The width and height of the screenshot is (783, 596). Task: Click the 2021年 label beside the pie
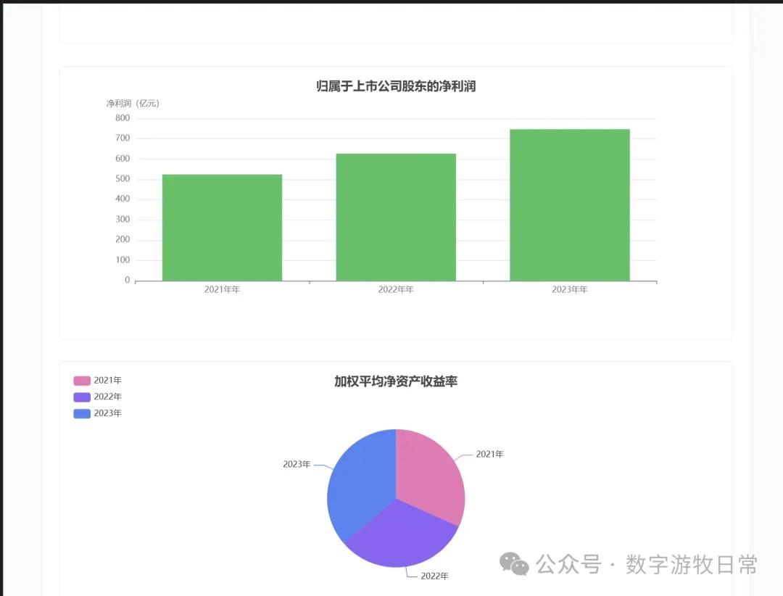tap(489, 455)
